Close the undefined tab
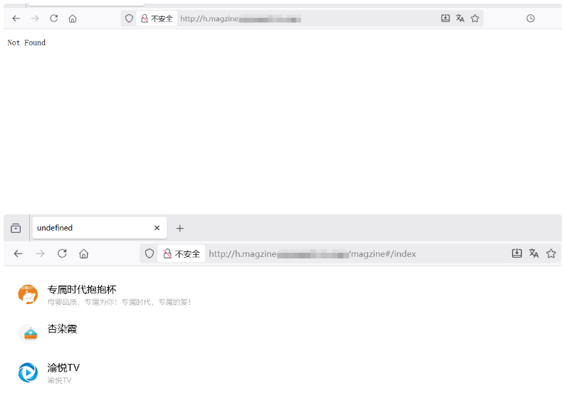Image resolution: width=564 pixels, height=418 pixels. (157, 228)
